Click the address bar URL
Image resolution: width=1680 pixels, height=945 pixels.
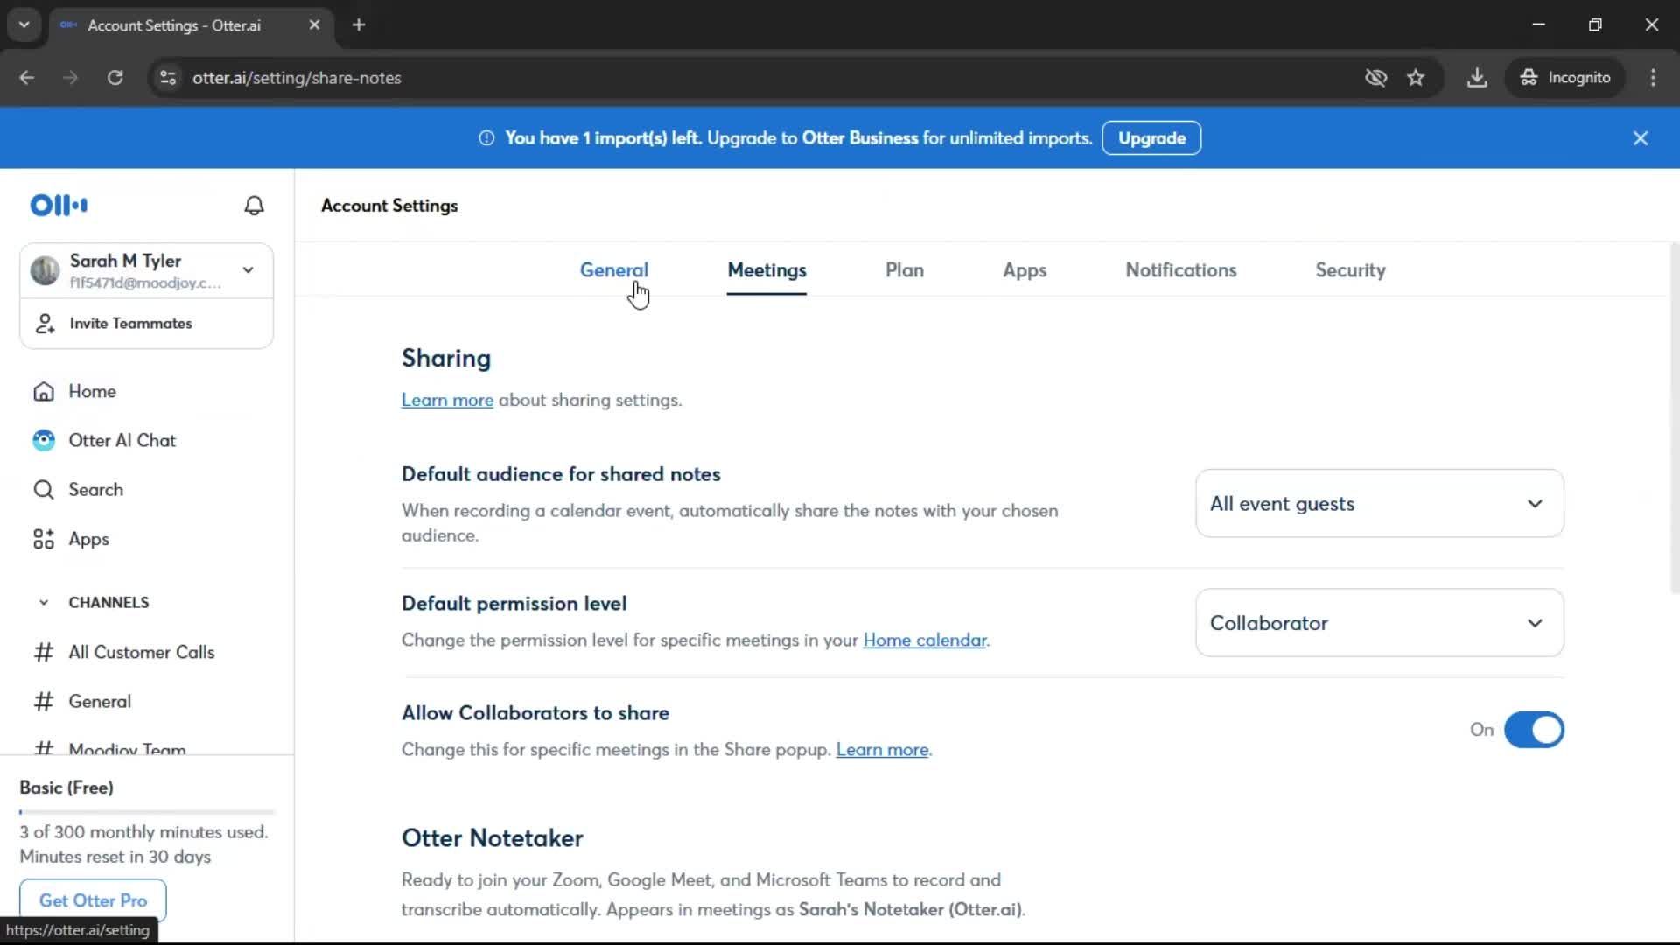pos(297,78)
